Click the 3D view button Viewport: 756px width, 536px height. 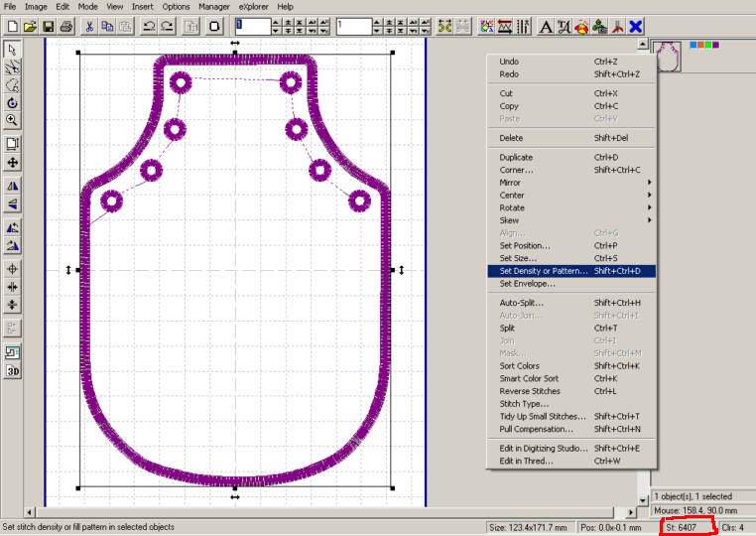tap(12, 371)
